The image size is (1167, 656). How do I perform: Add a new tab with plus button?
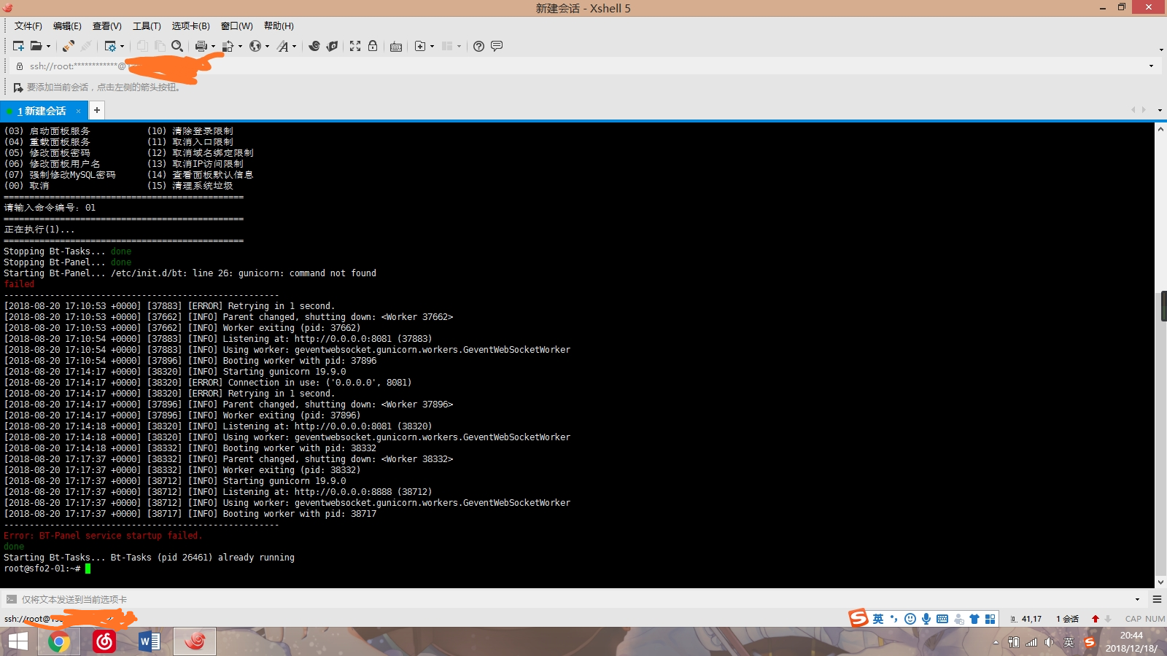pyautogui.click(x=96, y=110)
